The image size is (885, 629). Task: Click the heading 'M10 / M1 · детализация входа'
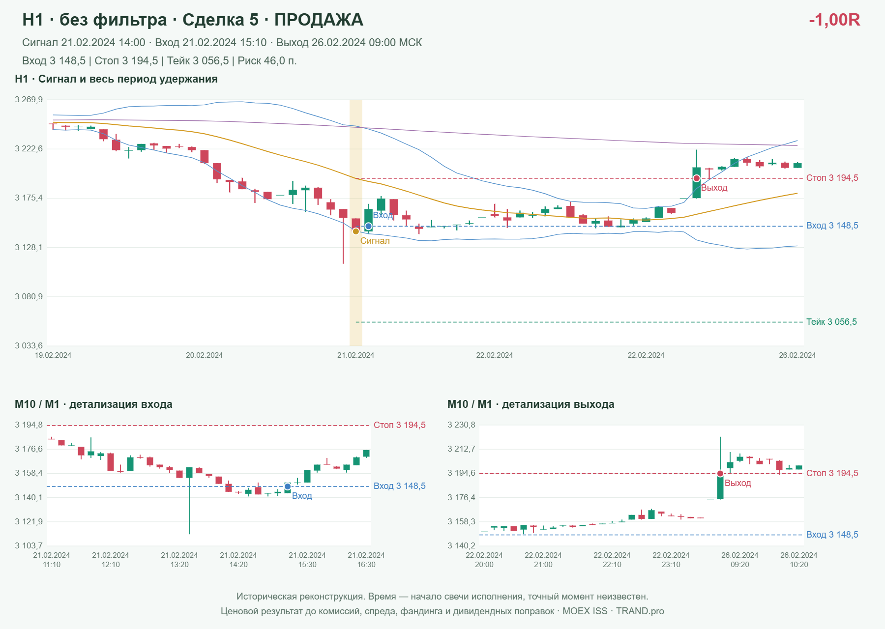click(93, 404)
